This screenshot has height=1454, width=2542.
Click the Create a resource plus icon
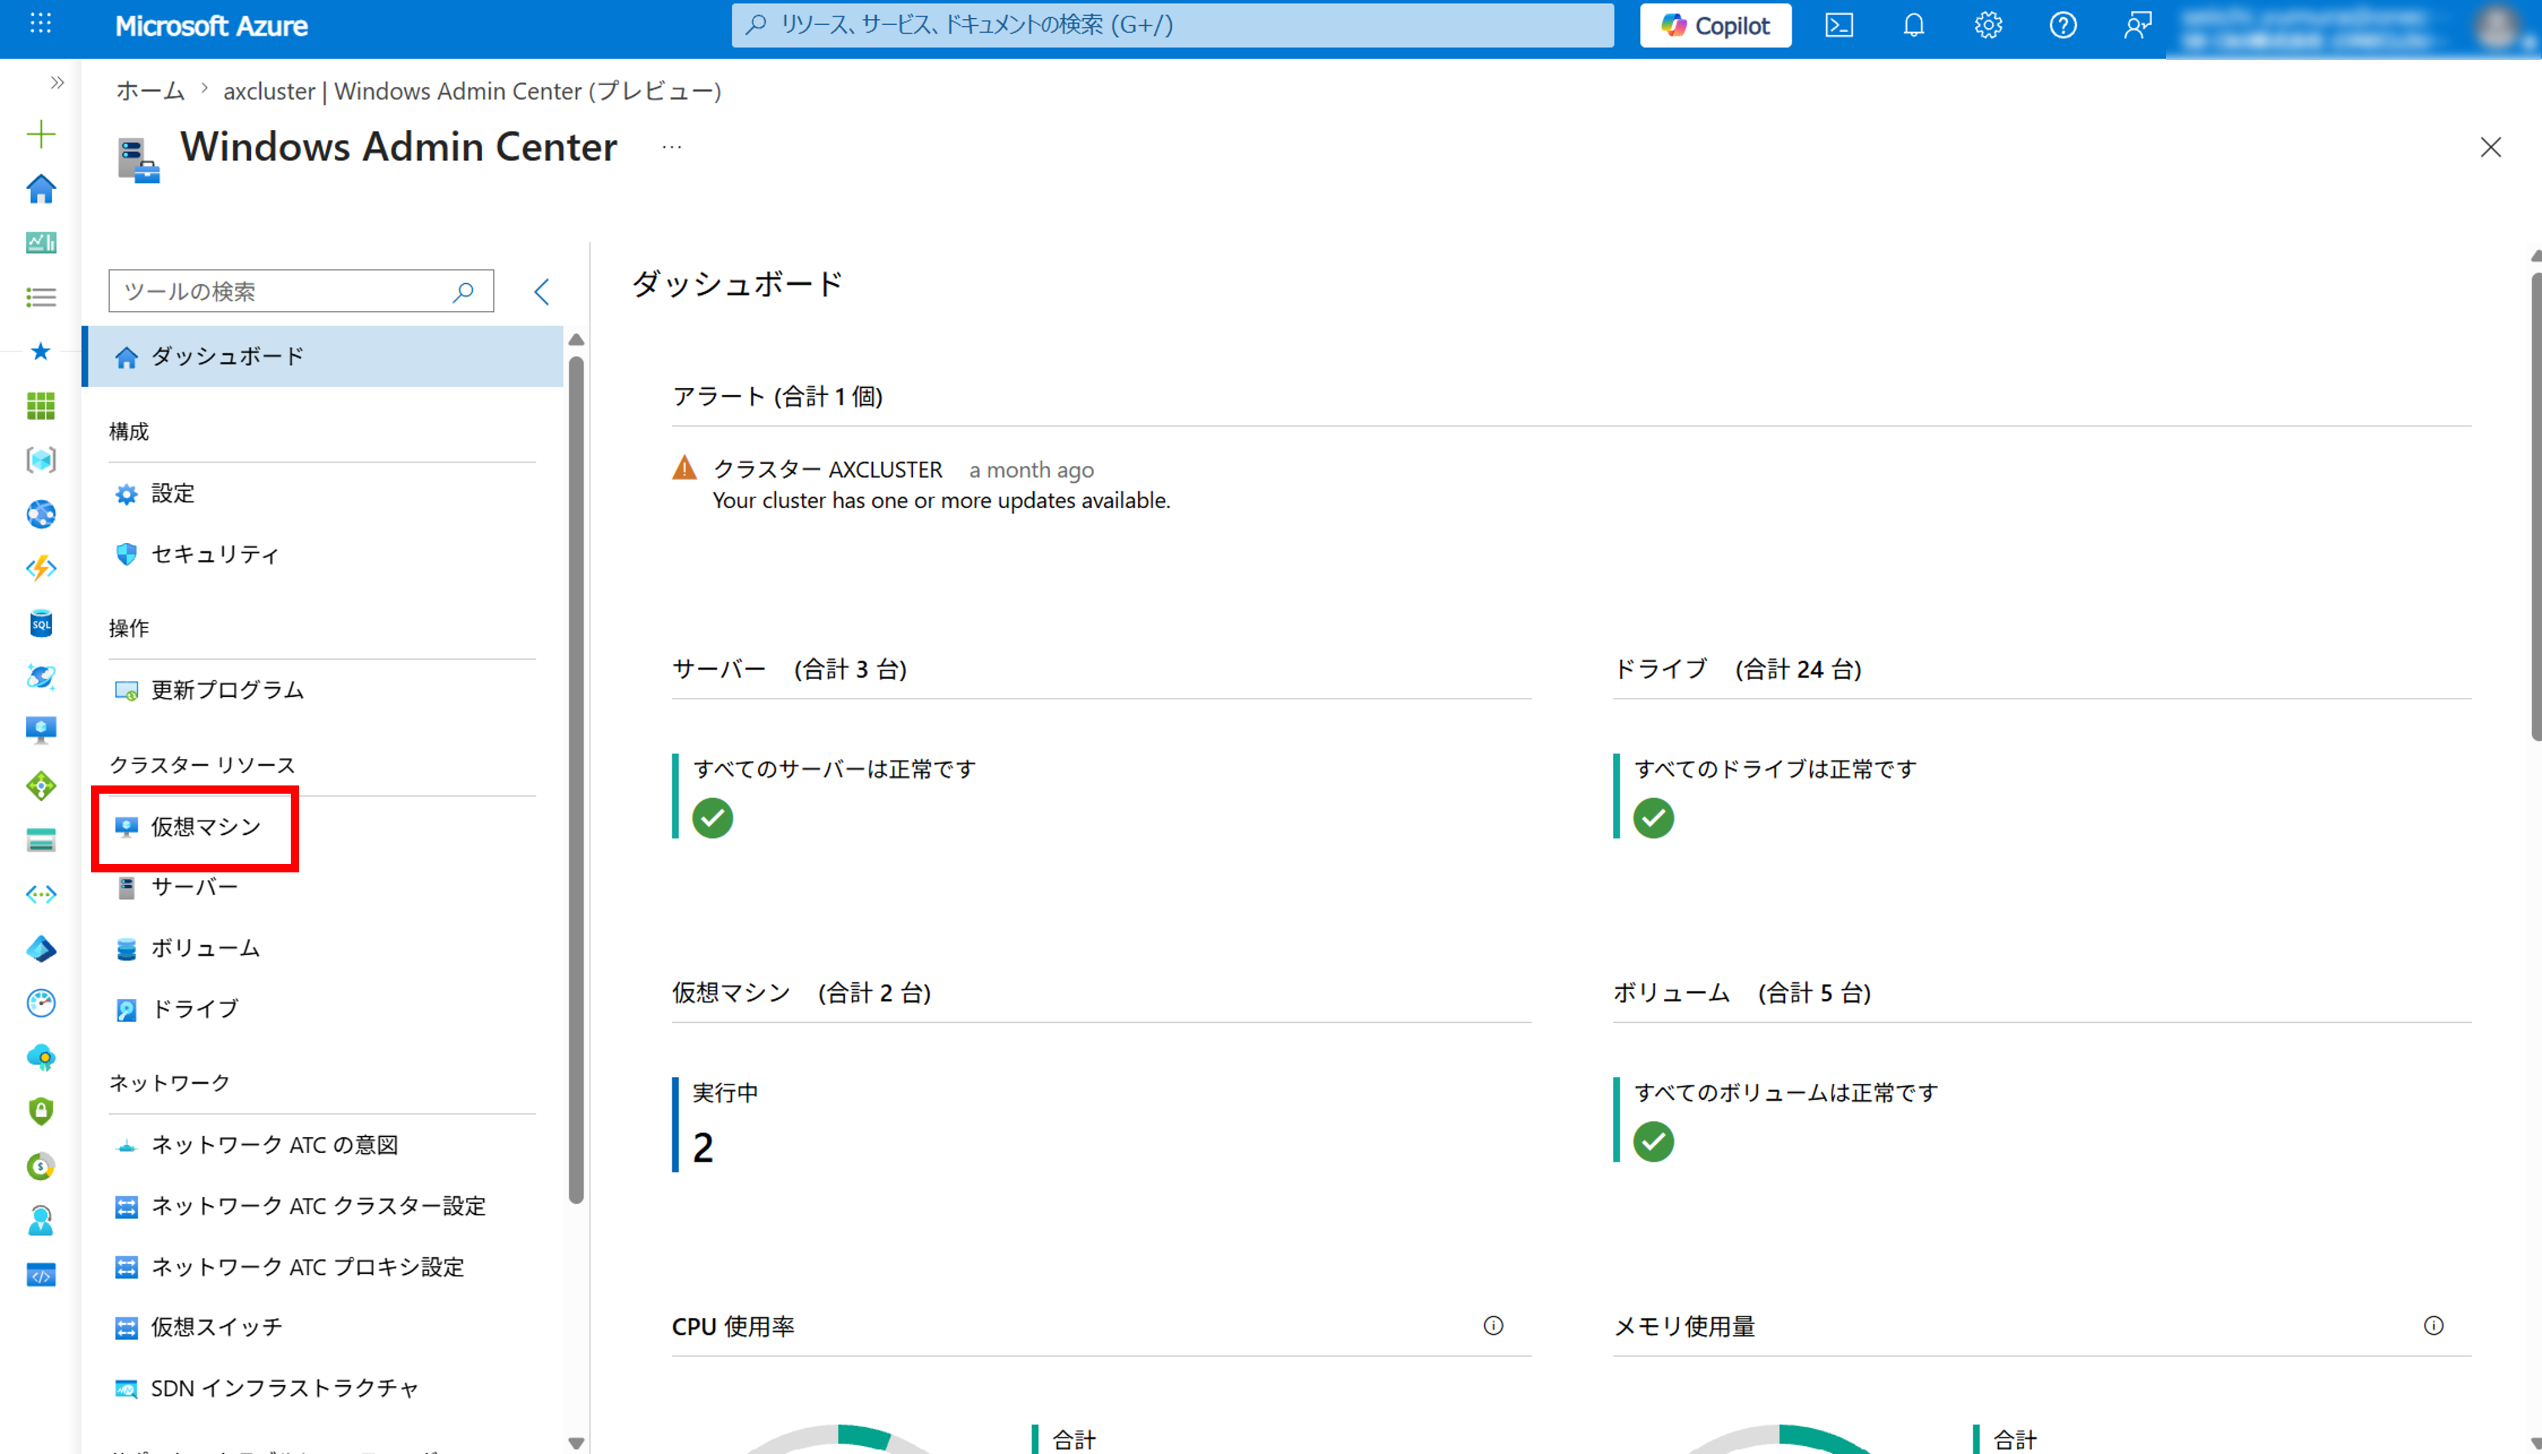(41, 134)
